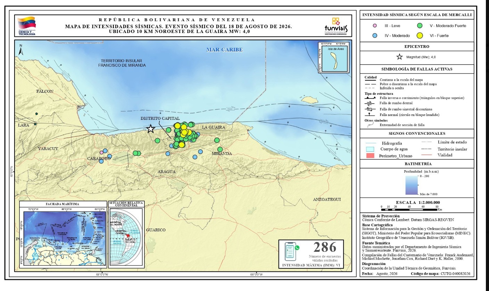Click the map code CUTG-040082026
Image resolution: width=489 pixels, height=291 pixels.
coord(455,274)
